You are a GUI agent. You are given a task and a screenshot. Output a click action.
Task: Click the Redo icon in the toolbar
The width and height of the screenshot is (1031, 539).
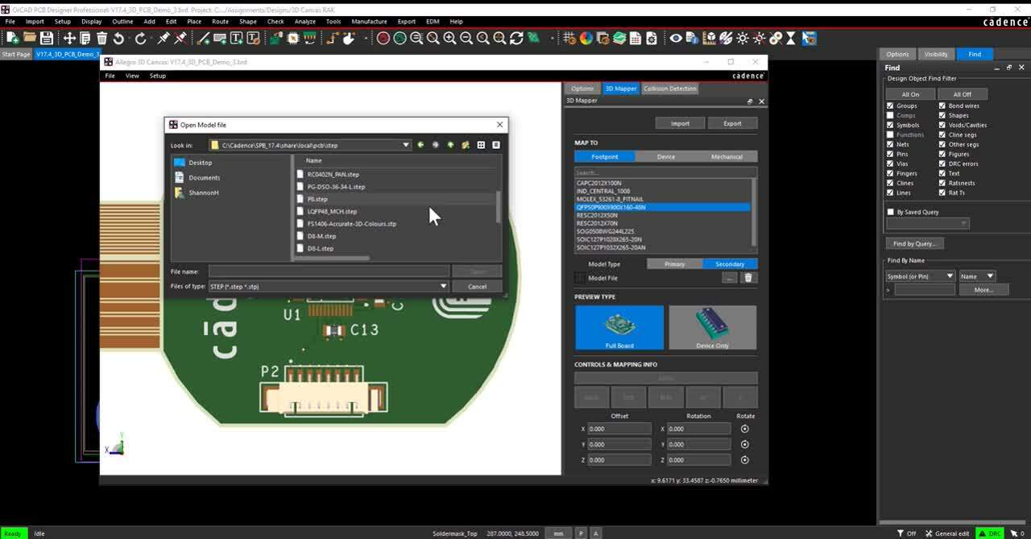click(x=140, y=38)
